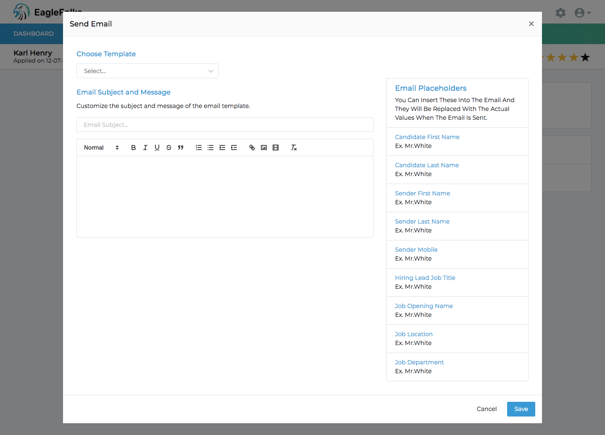Viewport: 605px width, 435px height.
Task: Start a bulleted list
Action: click(210, 148)
